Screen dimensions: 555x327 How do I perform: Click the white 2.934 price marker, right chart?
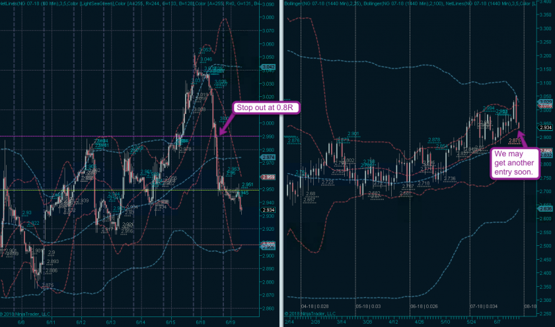click(546, 127)
